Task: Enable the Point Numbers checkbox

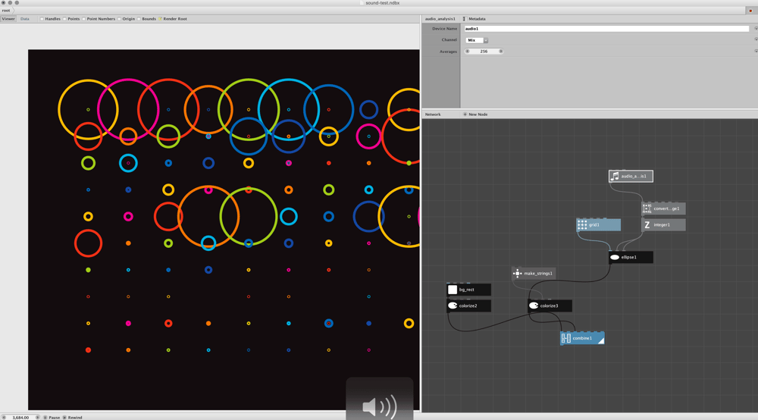Action: click(83, 19)
